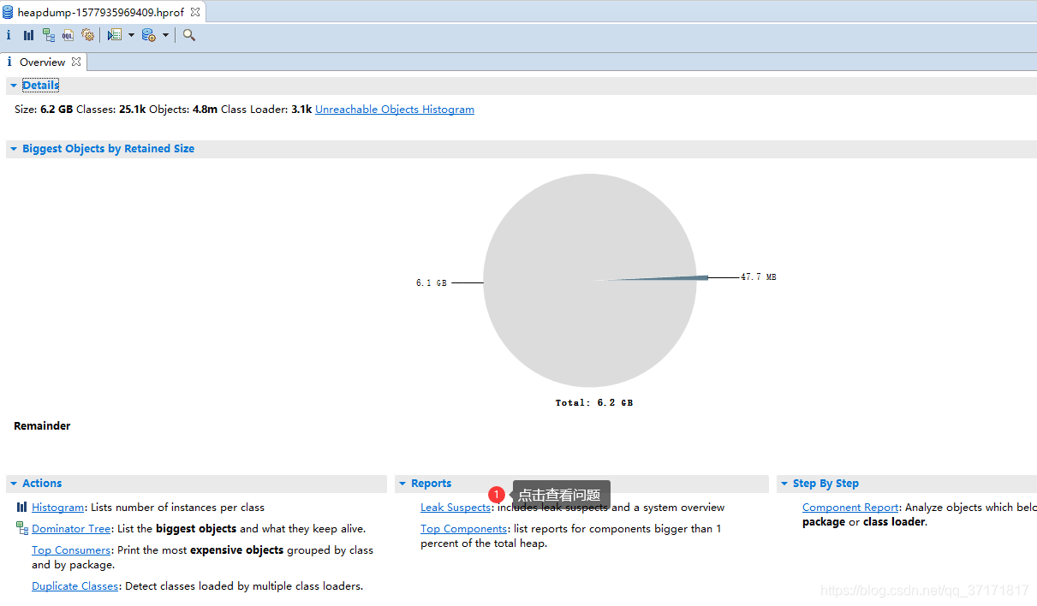
Task: Open the heap dump Overview via info toolbar icon
Action: 9,35
